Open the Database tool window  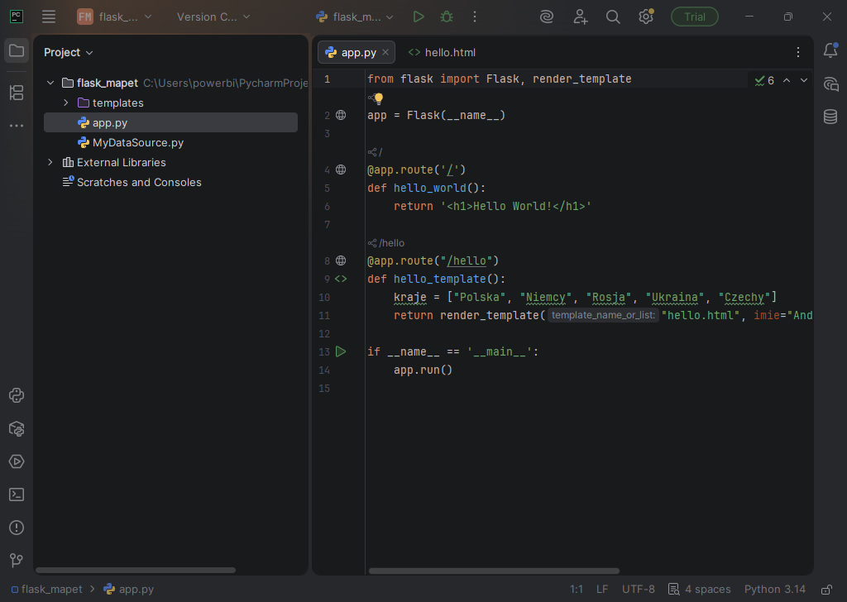pos(830,117)
